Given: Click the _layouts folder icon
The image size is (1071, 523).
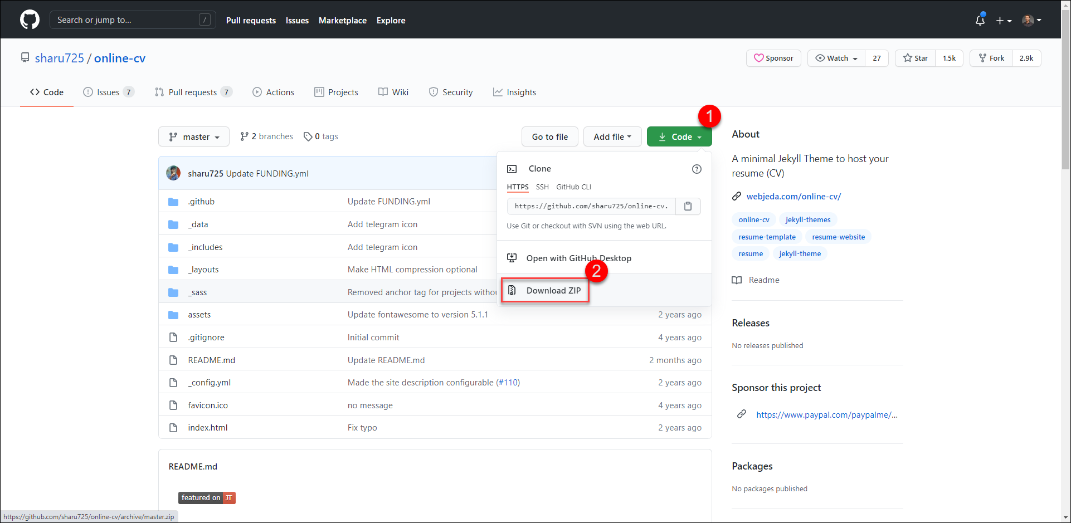Looking at the screenshot, I should pyautogui.click(x=173, y=270).
